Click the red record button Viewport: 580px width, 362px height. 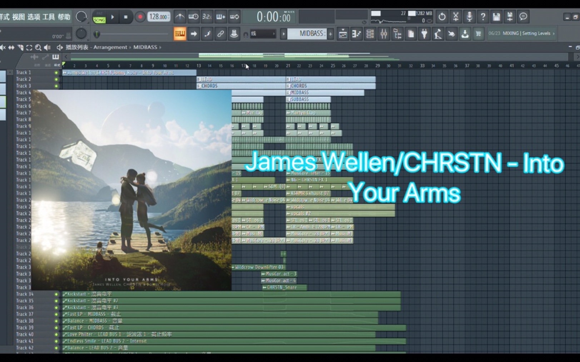pos(140,17)
